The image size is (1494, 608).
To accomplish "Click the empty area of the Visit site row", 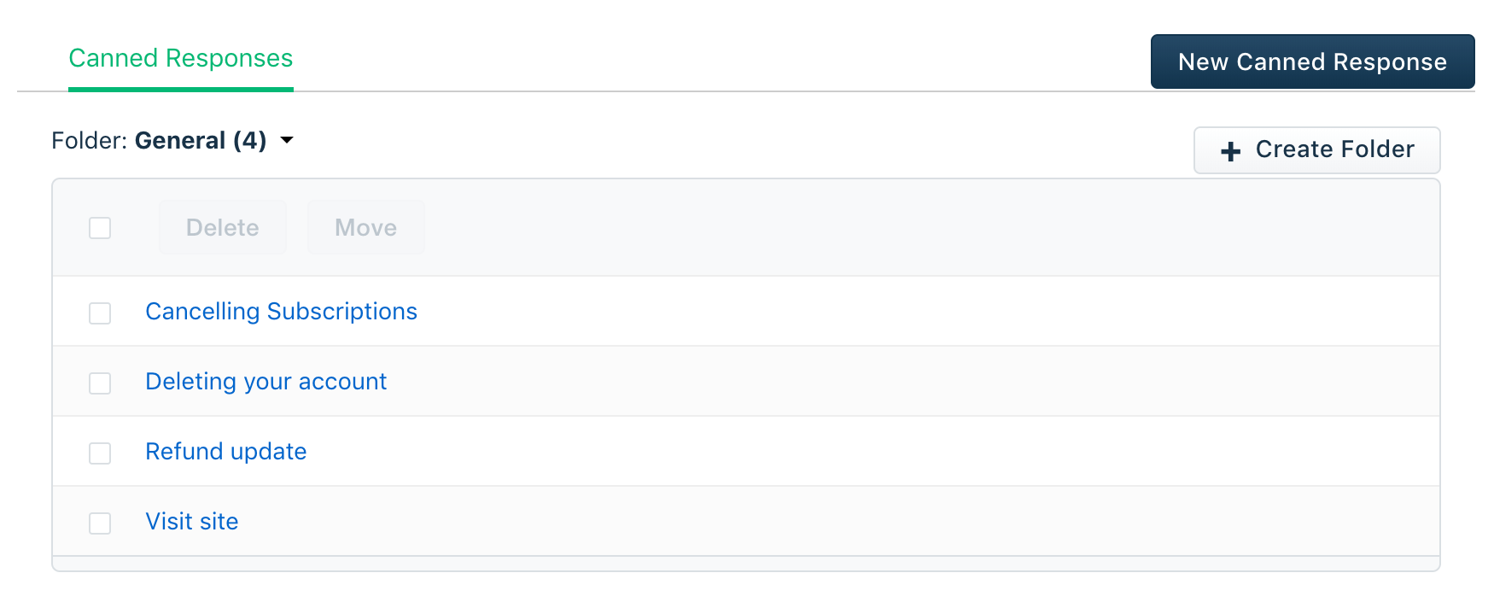I will pos(837,522).
